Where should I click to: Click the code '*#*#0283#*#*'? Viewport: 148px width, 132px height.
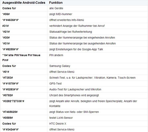pos(11,89)
